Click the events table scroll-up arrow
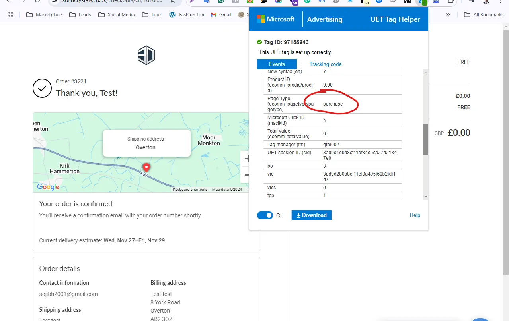 click(x=426, y=73)
